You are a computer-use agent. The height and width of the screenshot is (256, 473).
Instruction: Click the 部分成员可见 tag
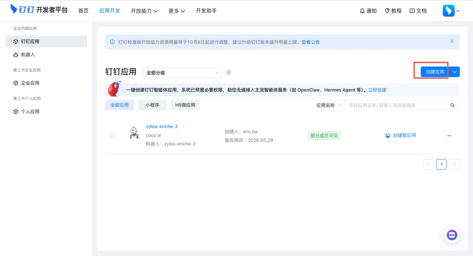324,135
